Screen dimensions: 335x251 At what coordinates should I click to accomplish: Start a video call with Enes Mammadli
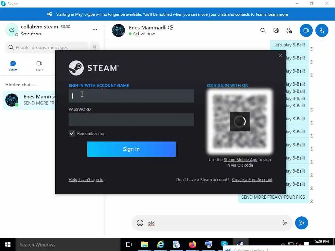pos(306,30)
